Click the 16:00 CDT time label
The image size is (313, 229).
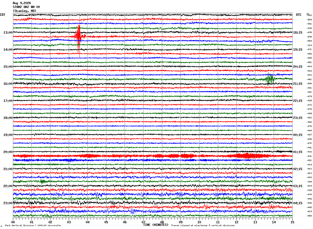point(8,84)
